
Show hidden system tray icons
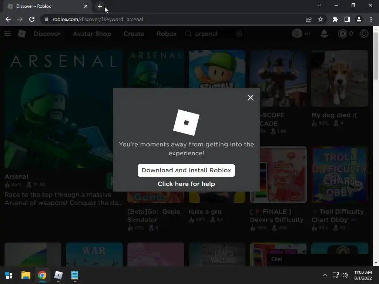[325, 275]
